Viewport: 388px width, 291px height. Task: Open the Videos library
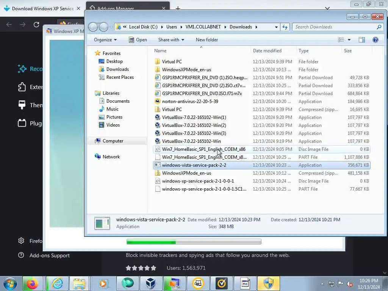pyautogui.click(x=113, y=125)
